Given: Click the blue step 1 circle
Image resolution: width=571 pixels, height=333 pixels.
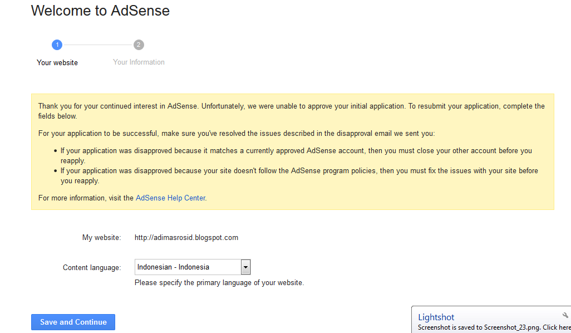Looking at the screenshot, I should coord(57,45).
